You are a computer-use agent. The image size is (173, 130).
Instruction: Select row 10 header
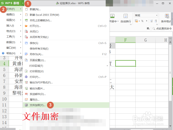(4, 99)
